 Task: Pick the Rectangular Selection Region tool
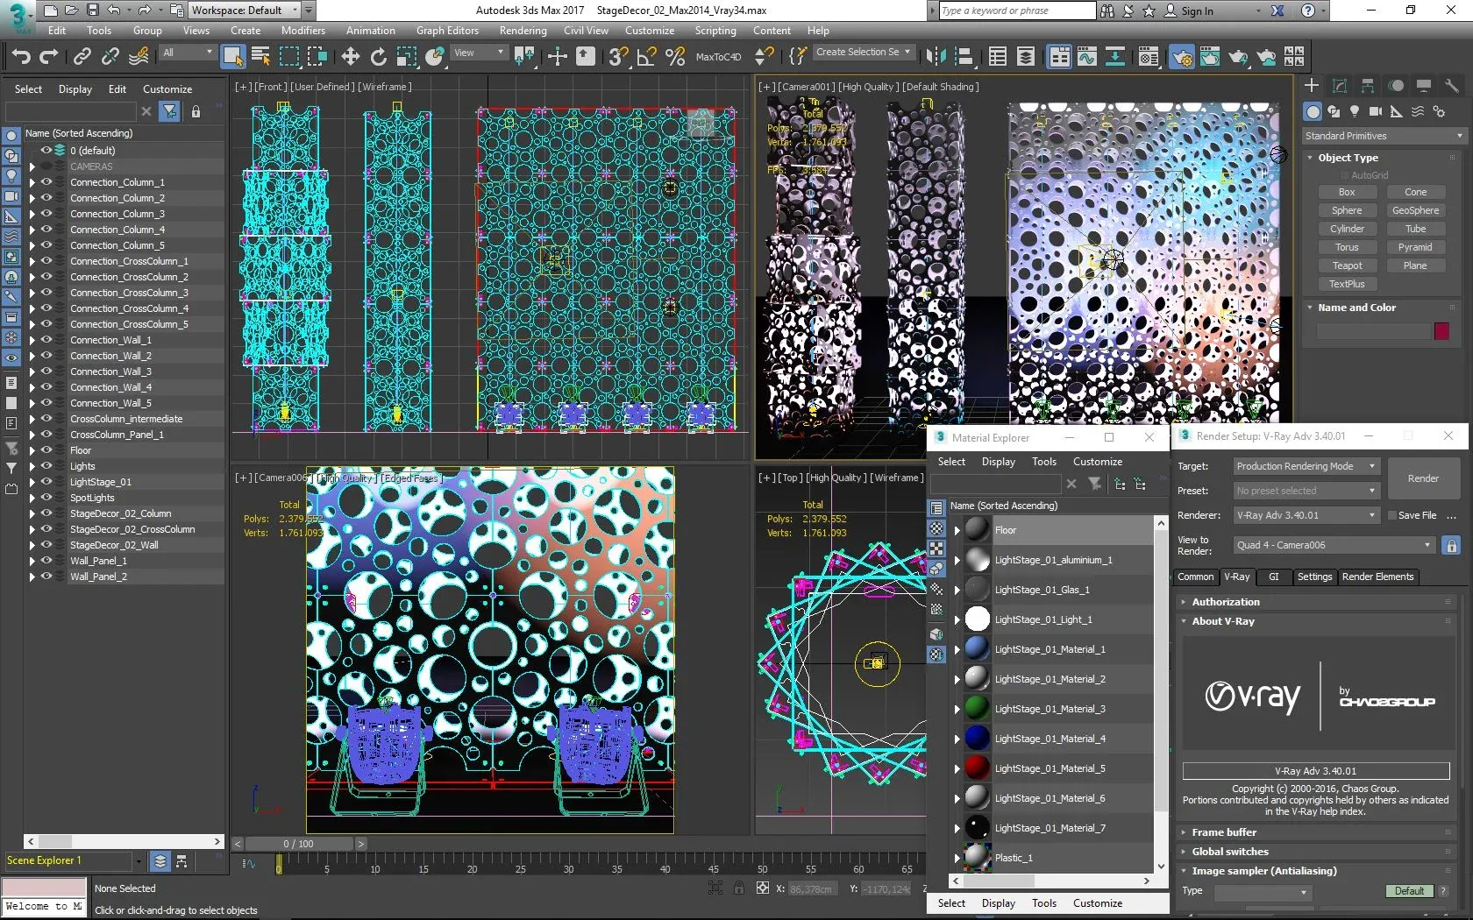click(x=288, y=57)
